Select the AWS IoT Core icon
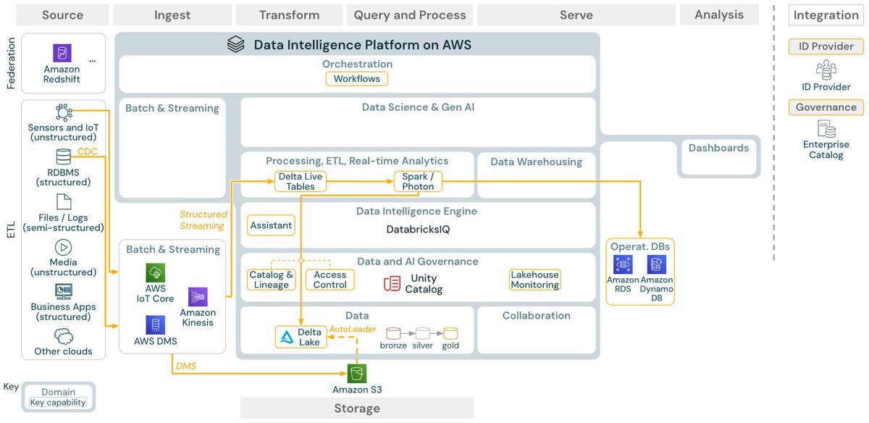The width and height of the screenshot is (869, 423). (155, 273)
